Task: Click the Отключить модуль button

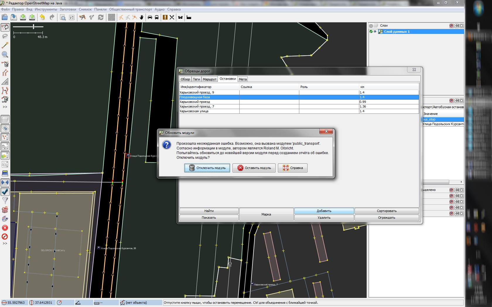Action: 207,168
